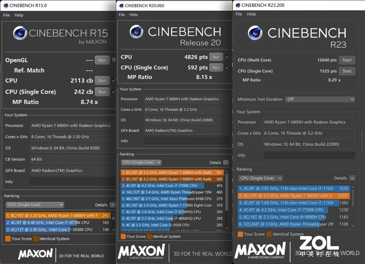Click the R15 Details arrow icon

coord(112,205)
